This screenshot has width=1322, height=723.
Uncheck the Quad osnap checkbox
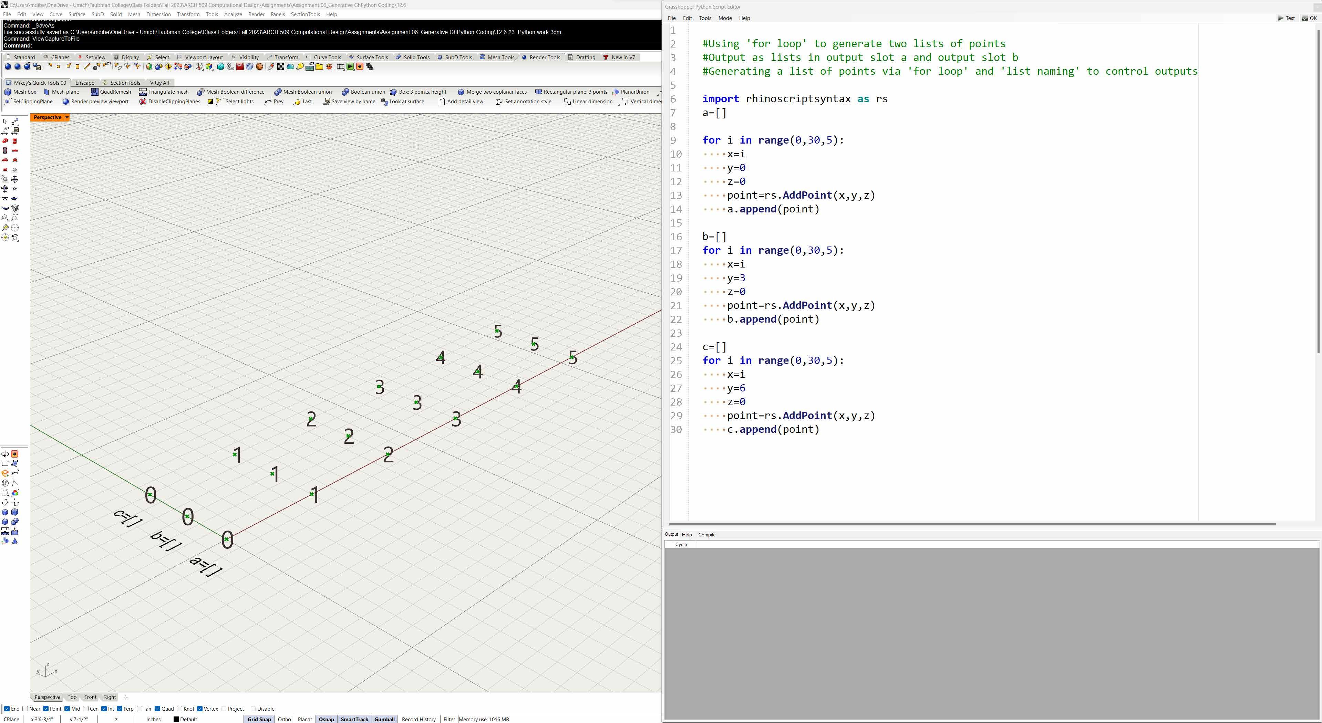tap(157, 709)
